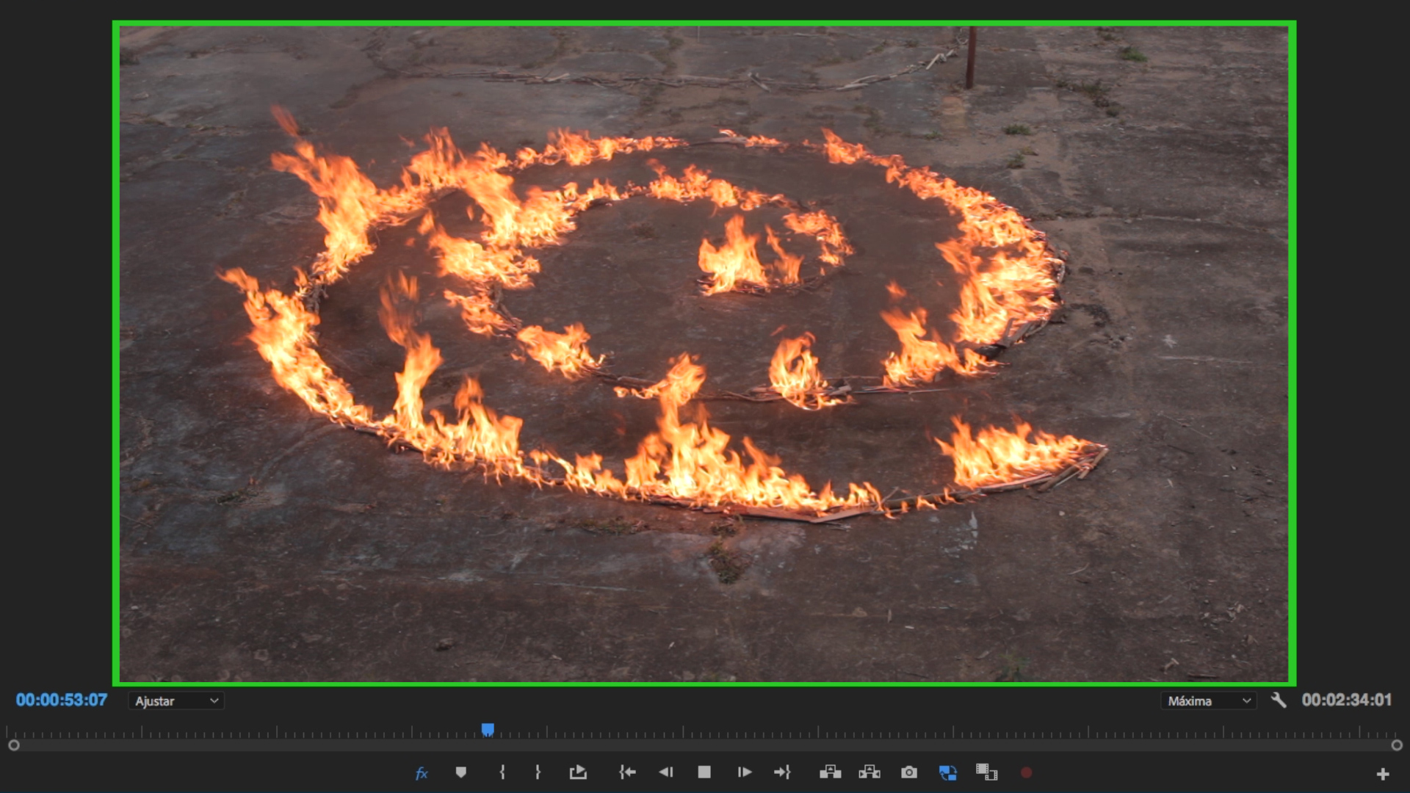Click the Mark Out brace icon
Viewport: 1410px width, 793px height.
(x=538, y=772)
